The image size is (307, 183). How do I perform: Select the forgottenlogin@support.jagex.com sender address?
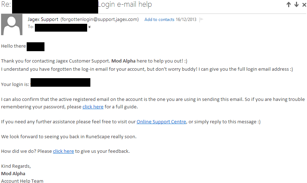click(100, 19)
